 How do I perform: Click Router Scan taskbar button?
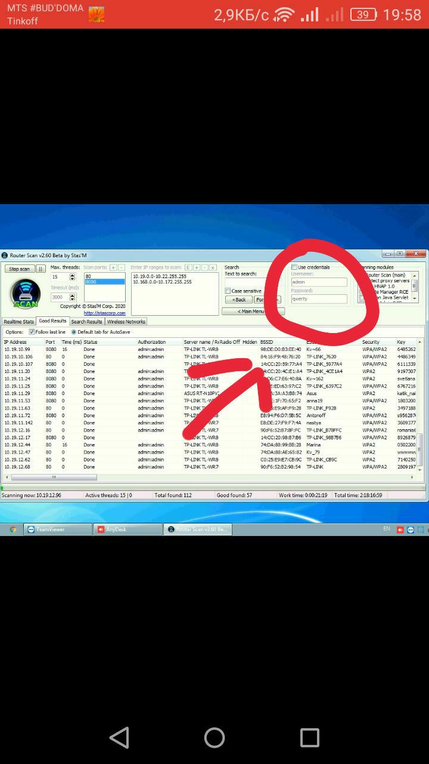[198, 529]
